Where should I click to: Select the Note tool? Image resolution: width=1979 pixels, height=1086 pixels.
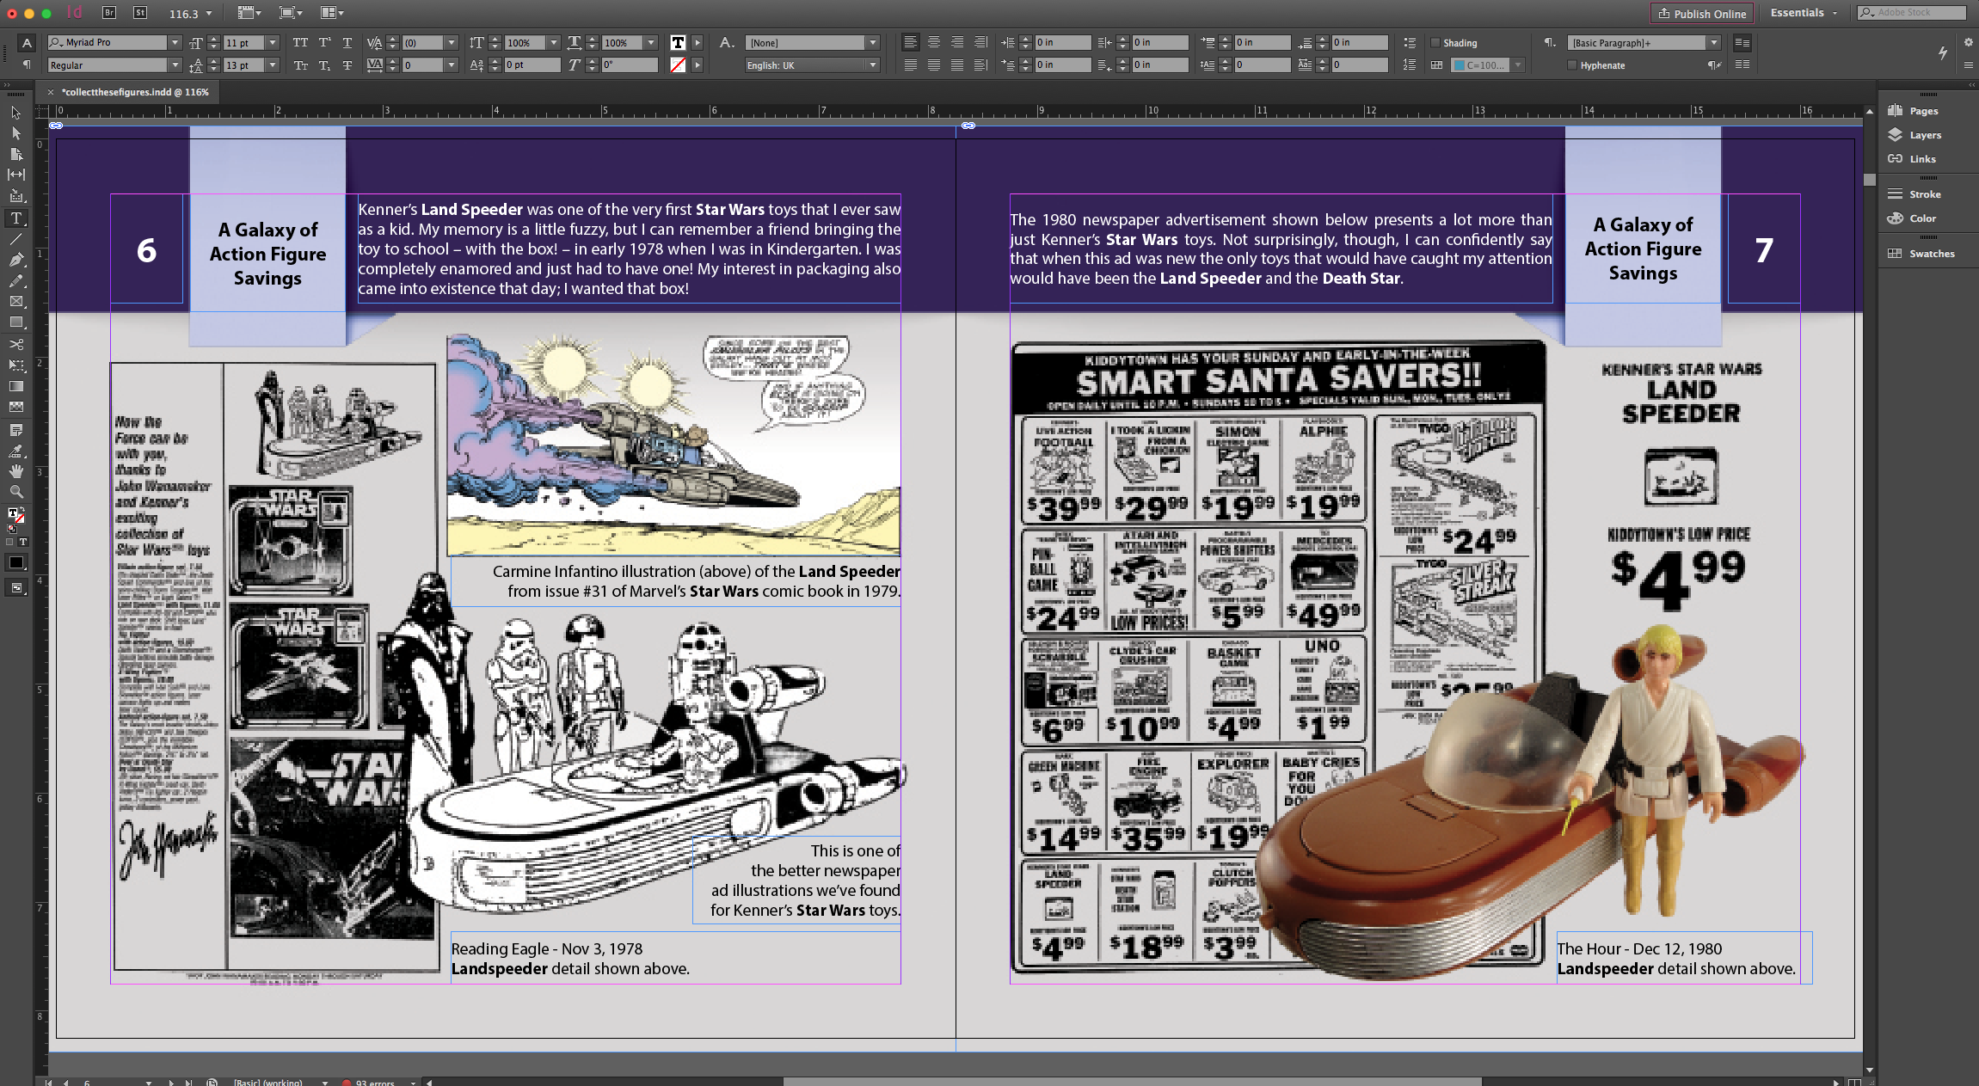[x=15, y=429]
